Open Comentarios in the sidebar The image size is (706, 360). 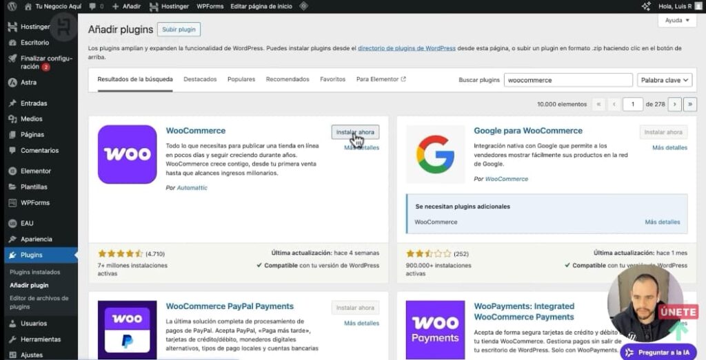coord(39,151)
